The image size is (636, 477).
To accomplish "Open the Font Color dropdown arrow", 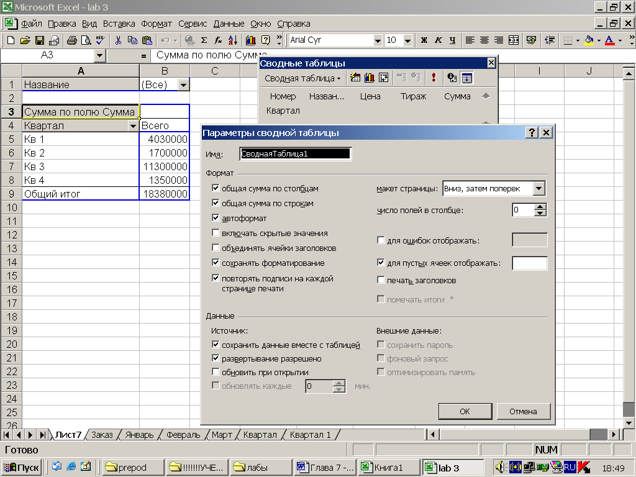I will (620, 40).
